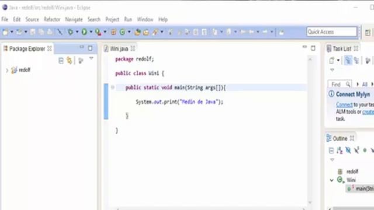Expand the redolf project node
Viewport: 374px width, 210px height.
(x=7, y=70)
